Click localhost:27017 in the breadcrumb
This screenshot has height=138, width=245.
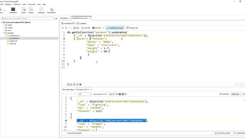point(70,23)
